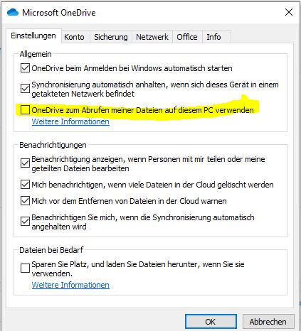The image size is (301, 331).
Task: Close the Microsoft OneDrive dialog
Action: pyautogui.click(x=289, y=12)
